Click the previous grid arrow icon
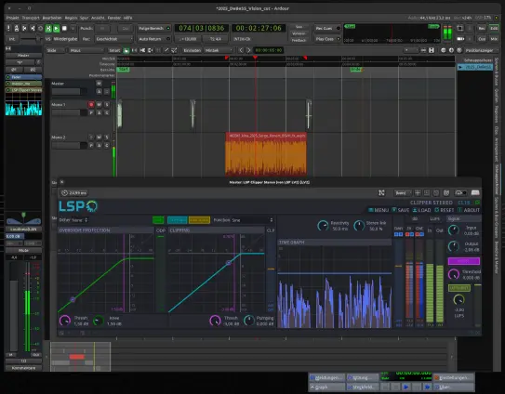The width and height of the screenshot is (505, 394). click(x=241, y=50)
